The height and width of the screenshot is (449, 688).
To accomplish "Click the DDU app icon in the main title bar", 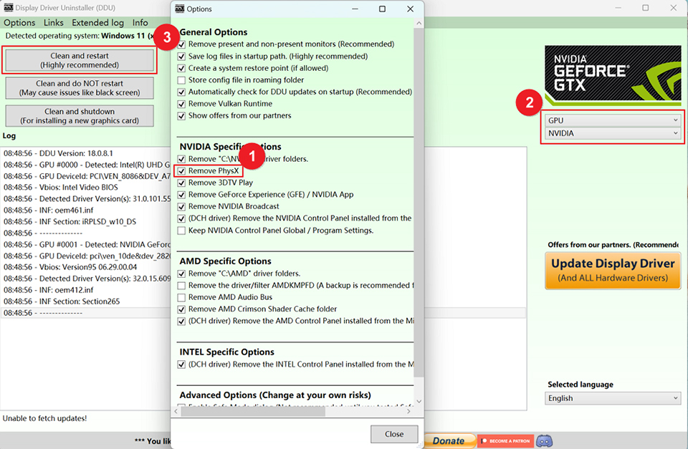I will [x=9, y=8].
